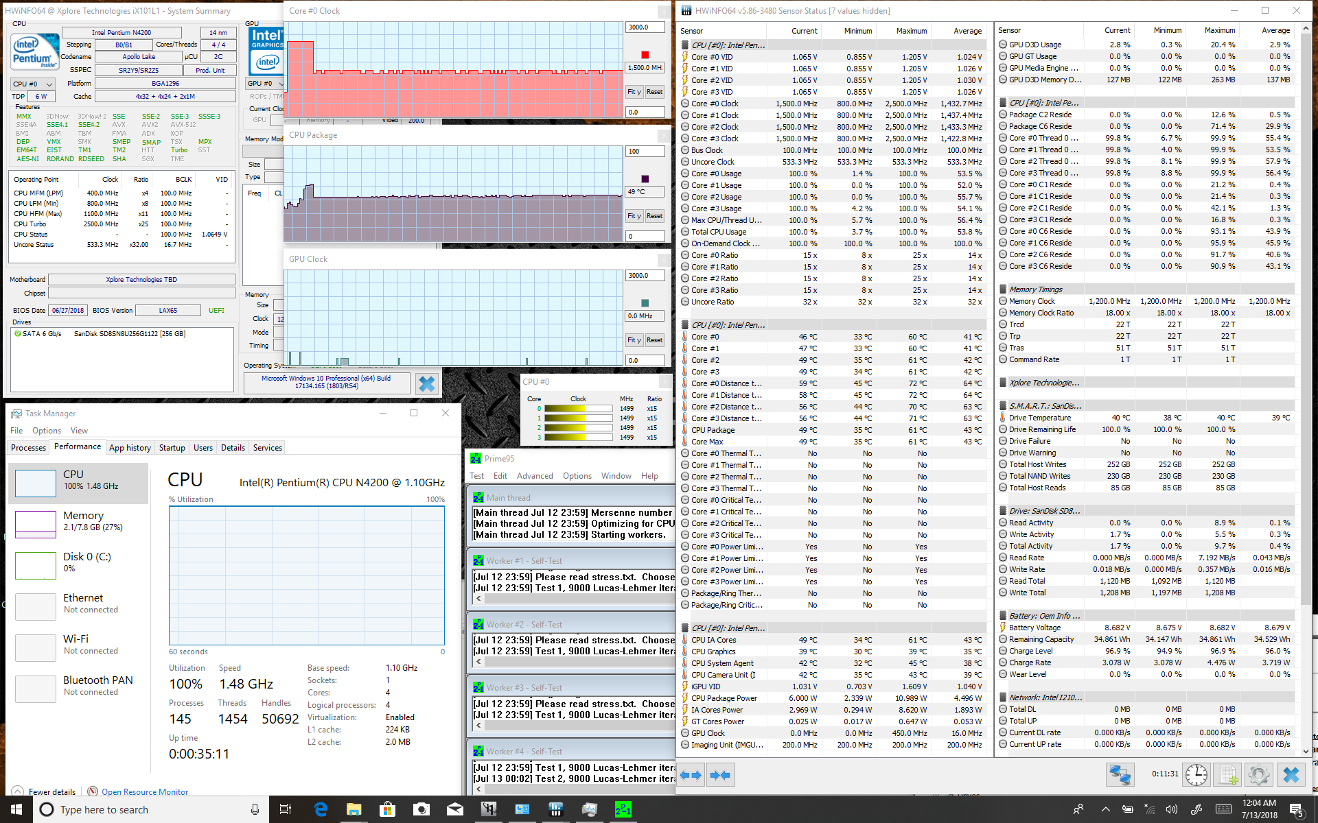Open Task View from the taskbar

286,809
